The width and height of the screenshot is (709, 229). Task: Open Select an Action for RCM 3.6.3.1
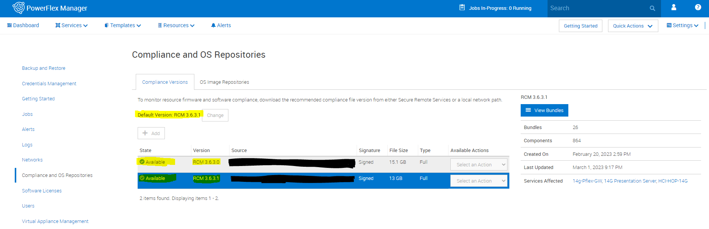click(x=479, y=181)
